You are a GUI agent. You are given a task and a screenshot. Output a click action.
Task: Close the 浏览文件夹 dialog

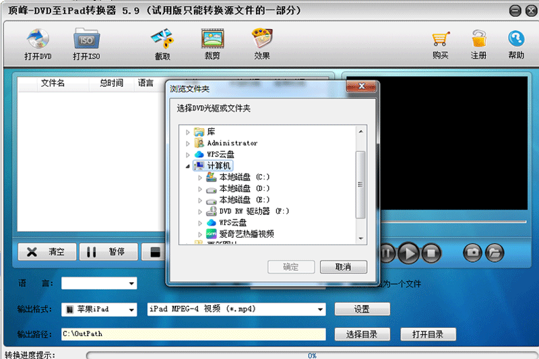click(x=361, y=86)
